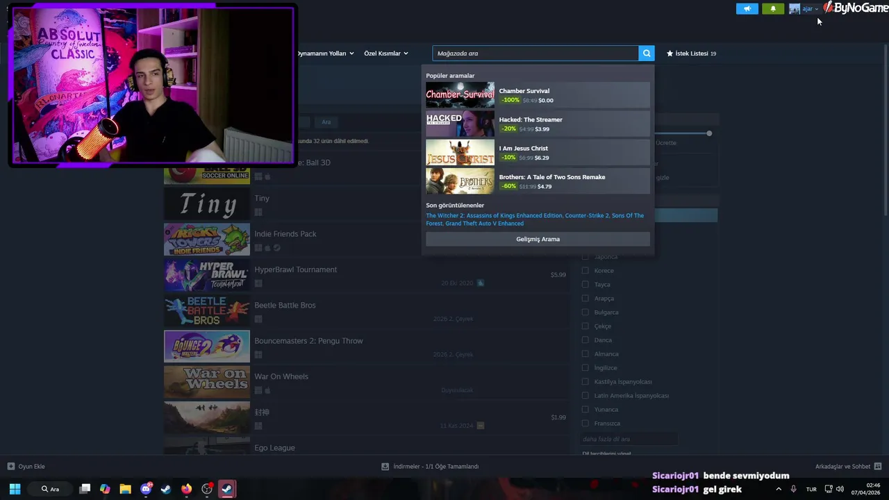
Task: Tick the Bulgarca language checkbox
Action: pyautogui.click(x=585, y=312)
